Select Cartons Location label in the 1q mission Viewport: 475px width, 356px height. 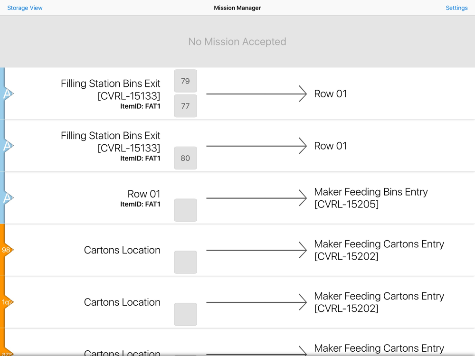click(122, 302)
